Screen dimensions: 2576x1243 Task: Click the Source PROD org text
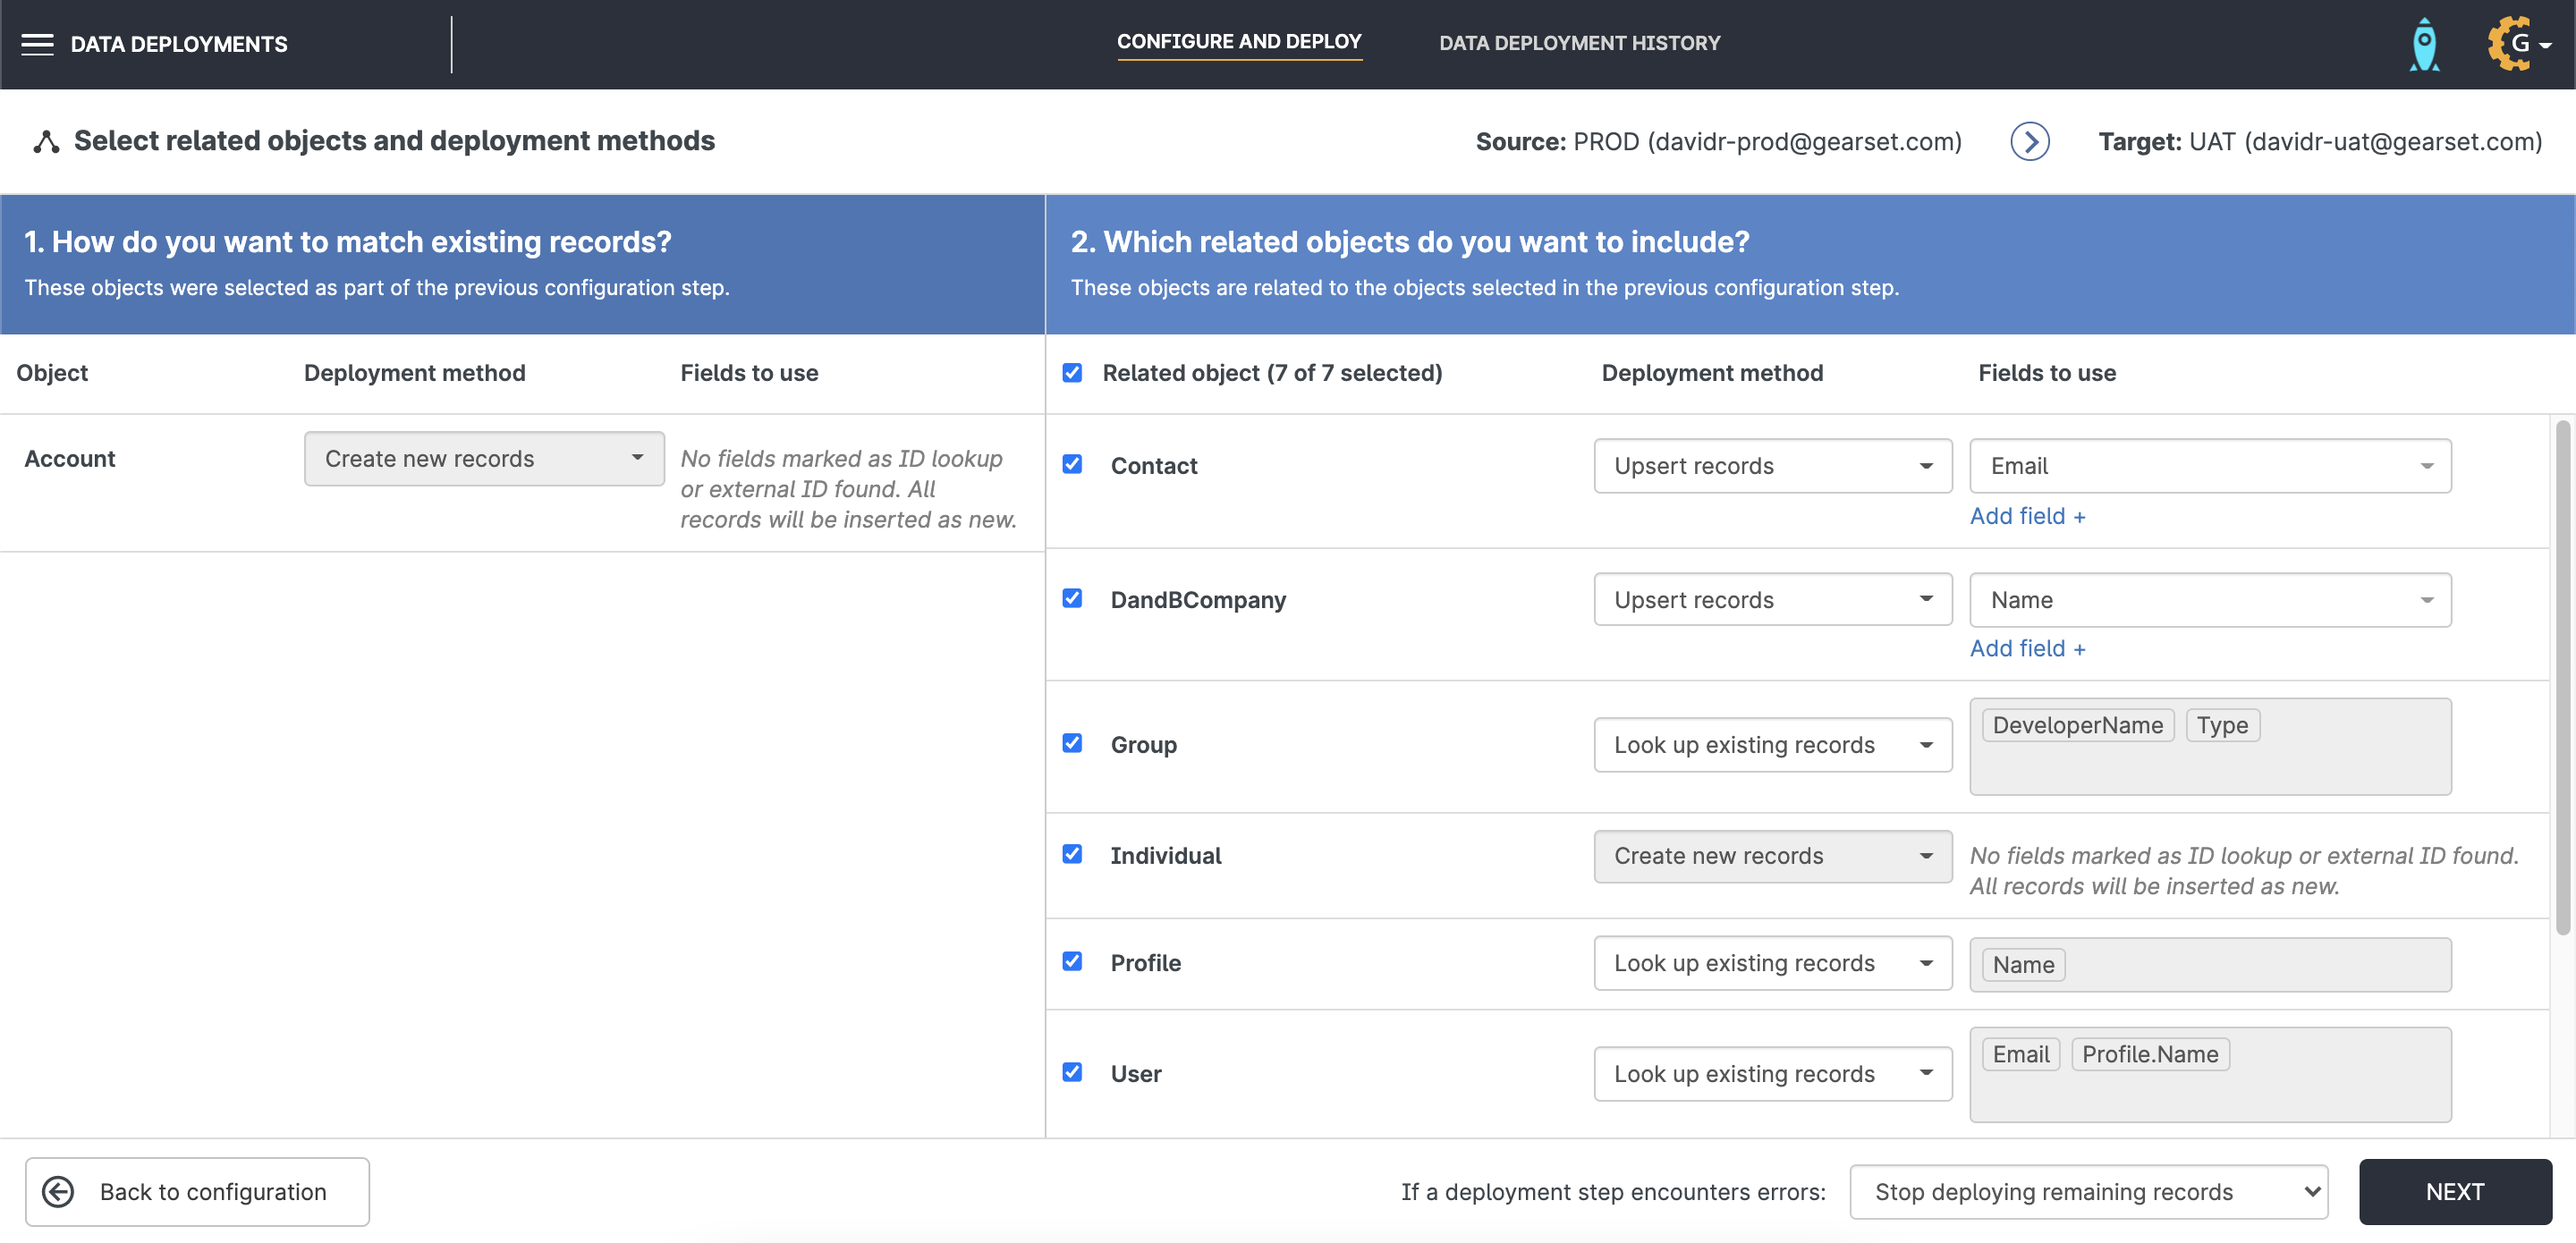(x=1718, y=142)
